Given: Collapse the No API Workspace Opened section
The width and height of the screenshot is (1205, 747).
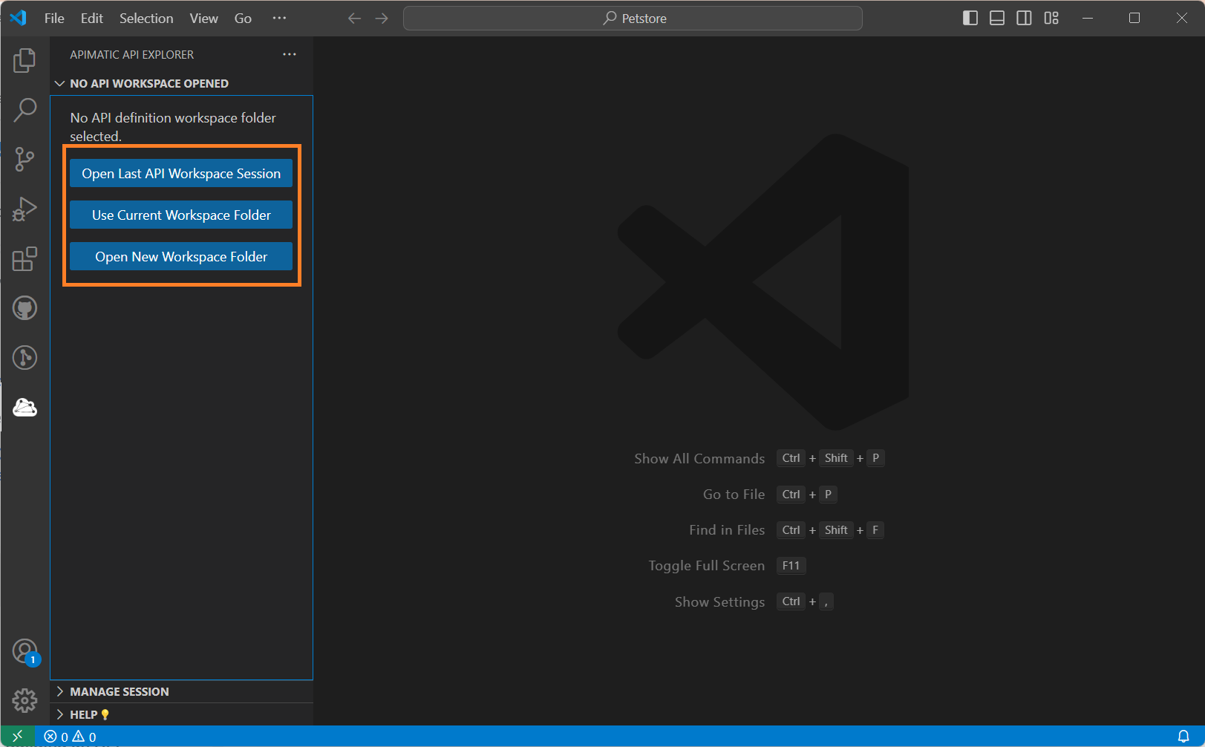Looking at the screenshot, I should (182, 83).
